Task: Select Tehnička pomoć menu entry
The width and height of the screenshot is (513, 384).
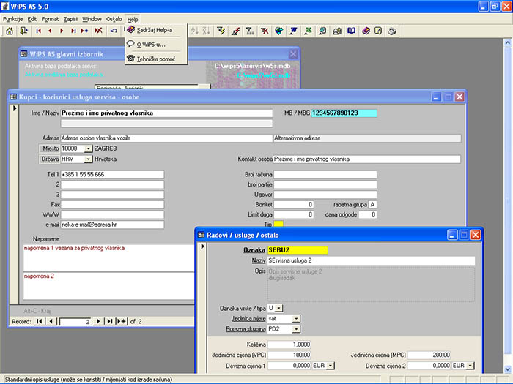Action: [156, 59]
